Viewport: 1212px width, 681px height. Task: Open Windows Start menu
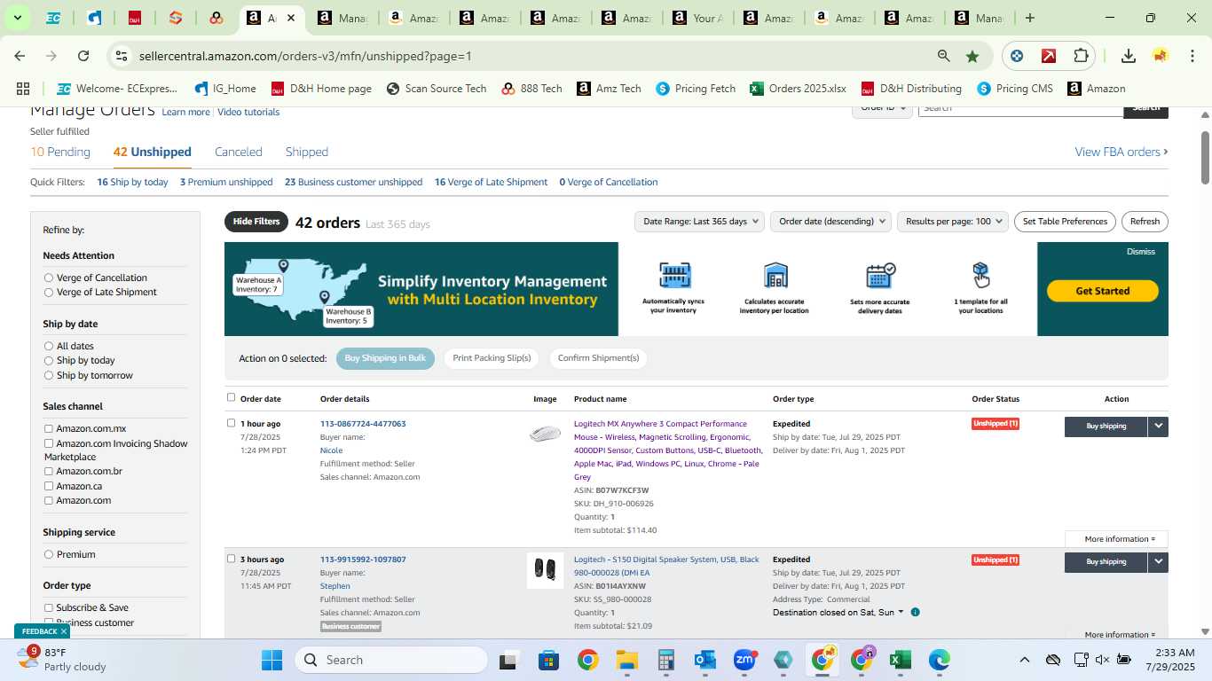[272, 660]
